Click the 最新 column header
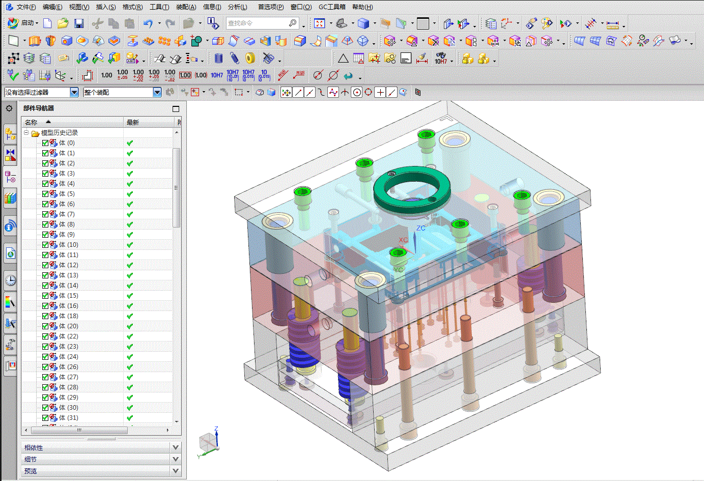The height and width of the screenshot is (481, 704). click(x=149, y=122)
